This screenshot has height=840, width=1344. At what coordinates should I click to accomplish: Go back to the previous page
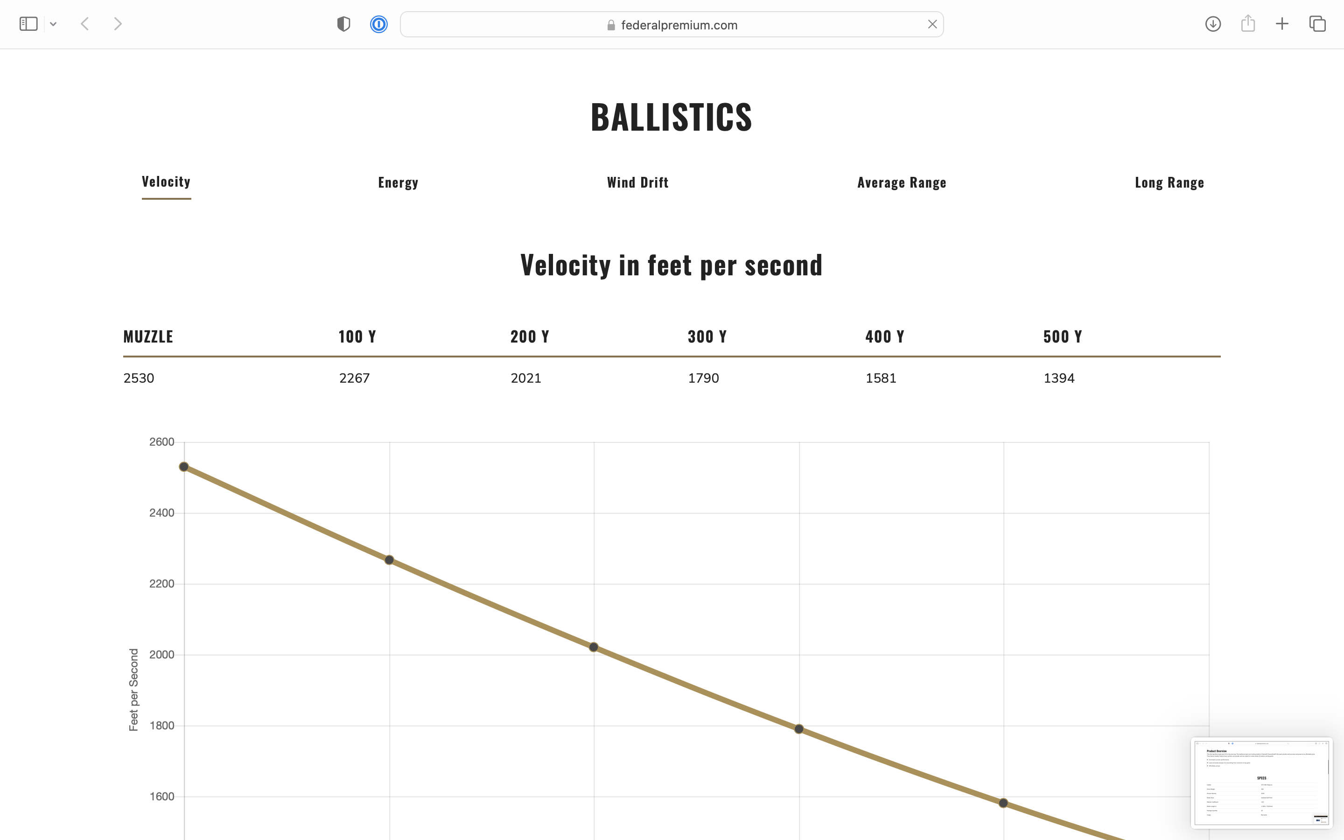pos(85,24)
